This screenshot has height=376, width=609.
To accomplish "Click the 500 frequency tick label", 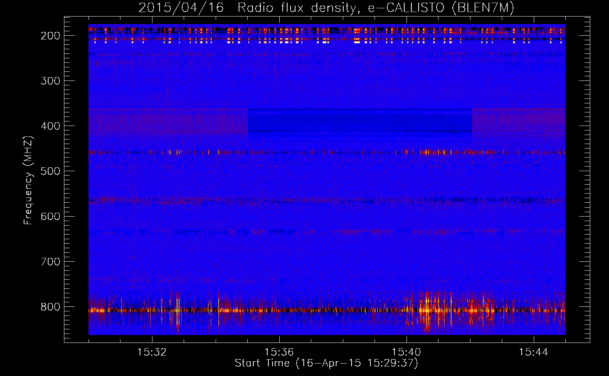I will 50,171.
